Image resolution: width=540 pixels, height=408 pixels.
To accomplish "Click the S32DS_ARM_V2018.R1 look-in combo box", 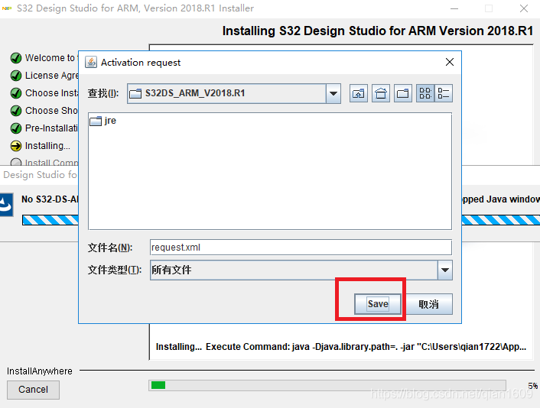I will (226, 94).
